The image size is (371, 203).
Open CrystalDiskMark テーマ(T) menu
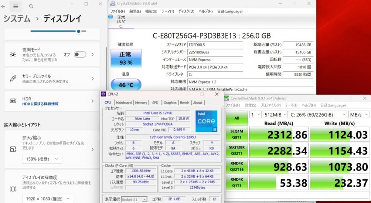291,105
